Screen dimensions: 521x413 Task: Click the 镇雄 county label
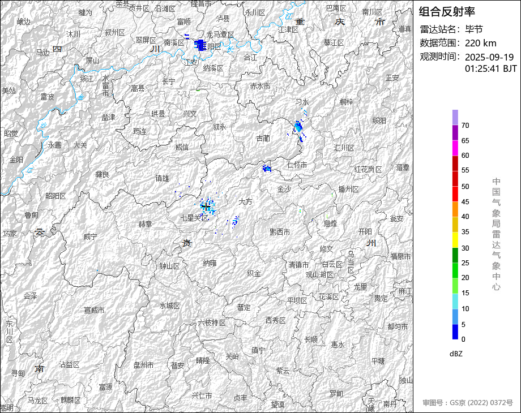pos(163,178)
